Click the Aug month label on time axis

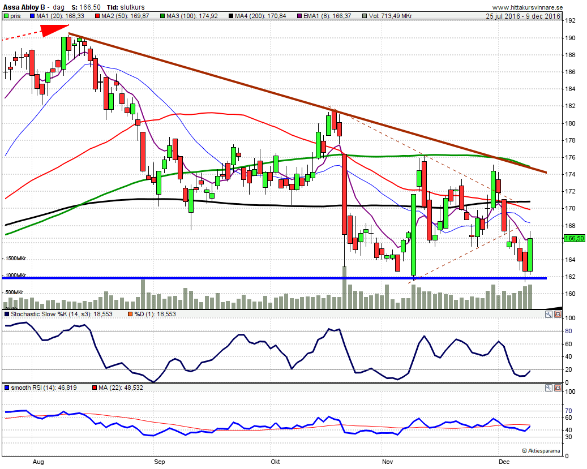click(x=38, y=462)
